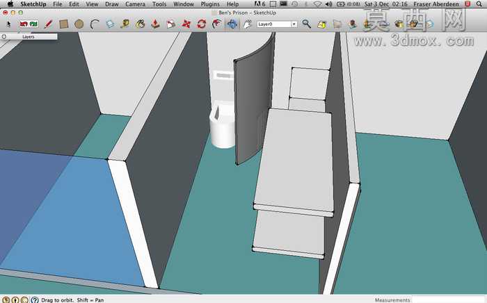Open the Edit menu

pos(74,4)
